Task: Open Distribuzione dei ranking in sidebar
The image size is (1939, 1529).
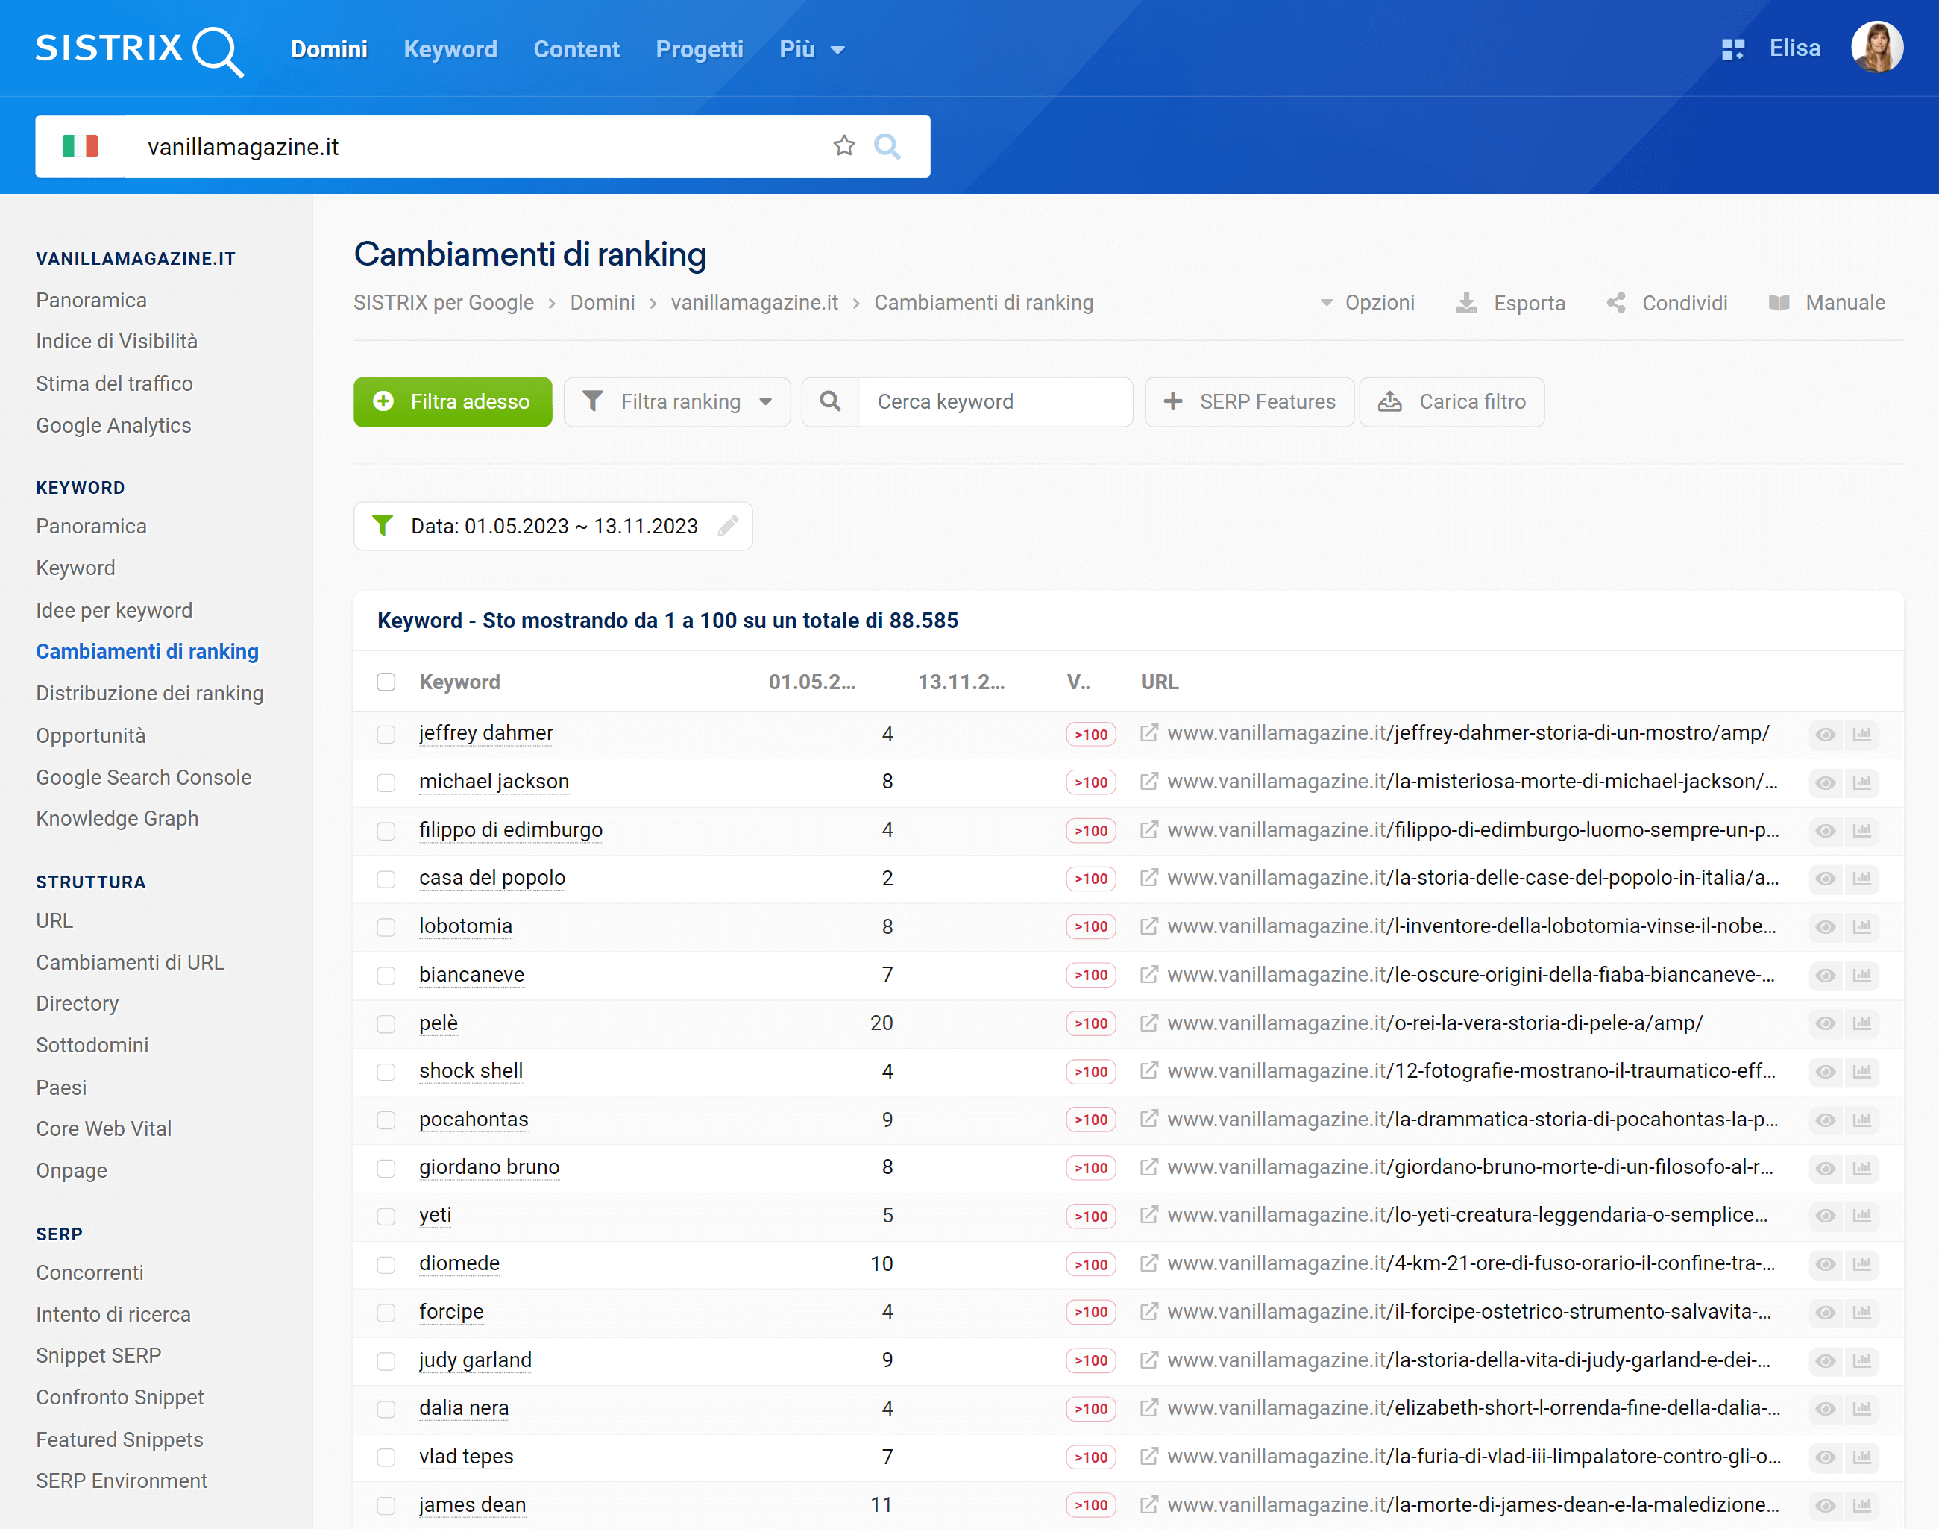Action: (x=149, y=693)
